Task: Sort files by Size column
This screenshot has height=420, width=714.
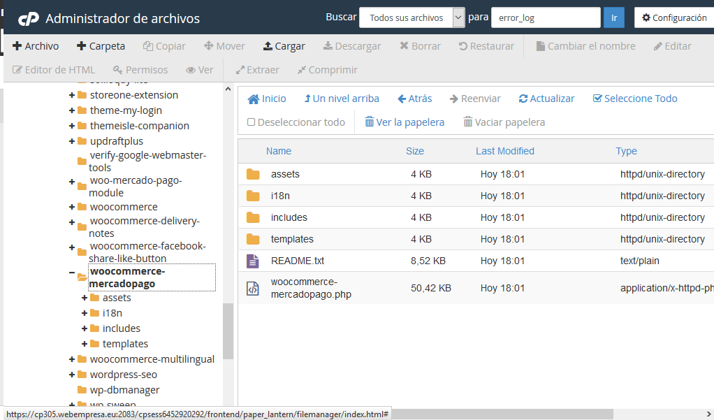Action: coord(415,151)
